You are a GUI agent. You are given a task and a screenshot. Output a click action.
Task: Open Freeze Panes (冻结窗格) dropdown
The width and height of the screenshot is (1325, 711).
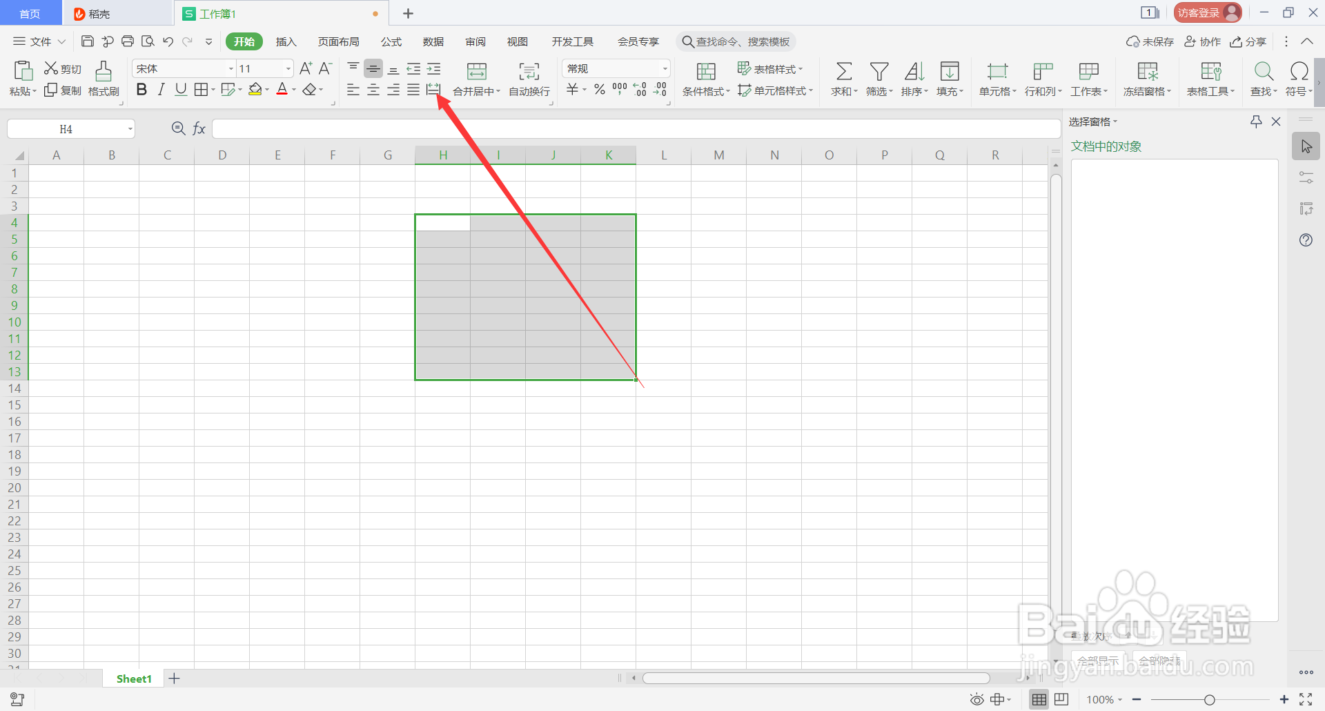click(1148, 79)
